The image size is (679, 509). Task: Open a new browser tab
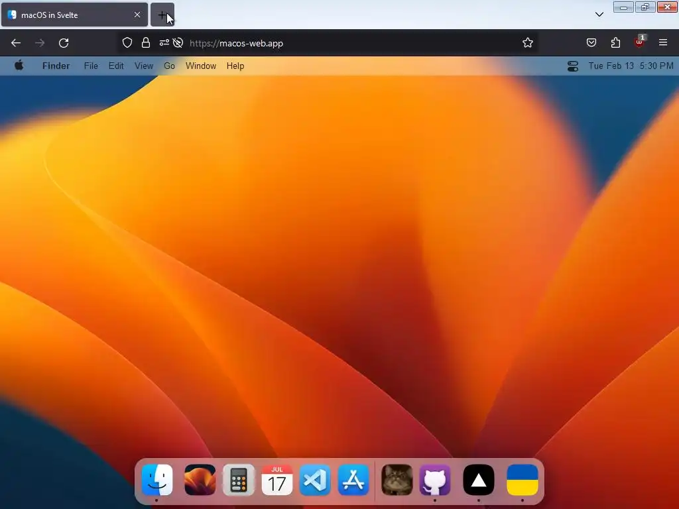tap(162, 15)
